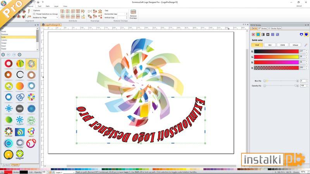
Task: Select the even-odd fill rule heart icon
Action: [x=301, y=34]
